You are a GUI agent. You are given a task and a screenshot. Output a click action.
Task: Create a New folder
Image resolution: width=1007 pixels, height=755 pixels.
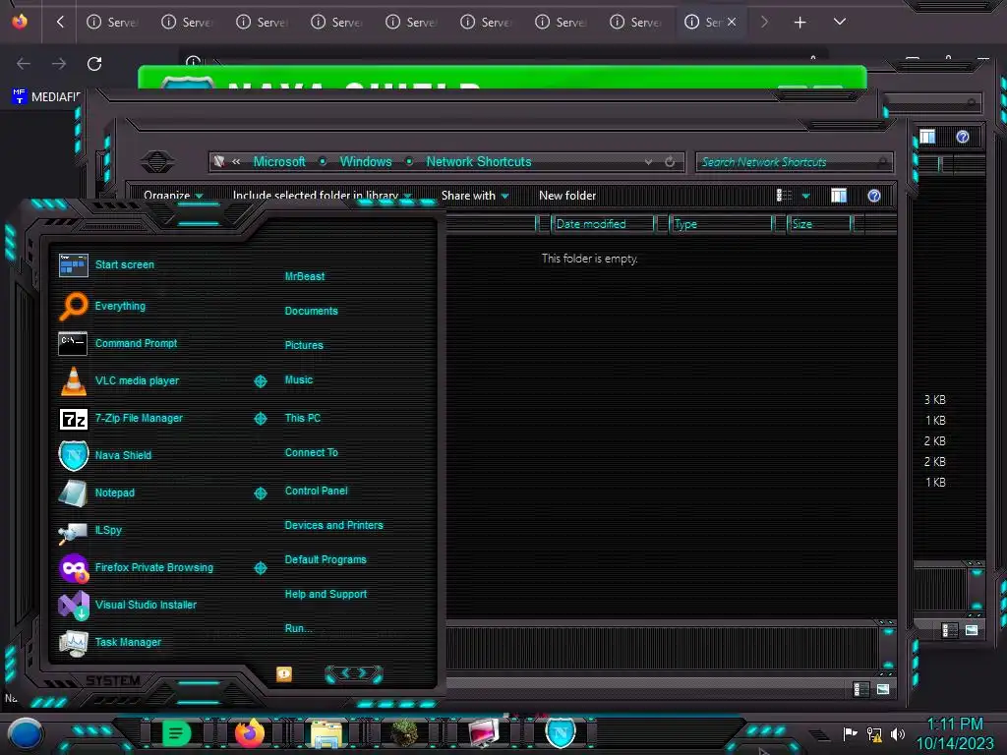[x=567, y=196]
